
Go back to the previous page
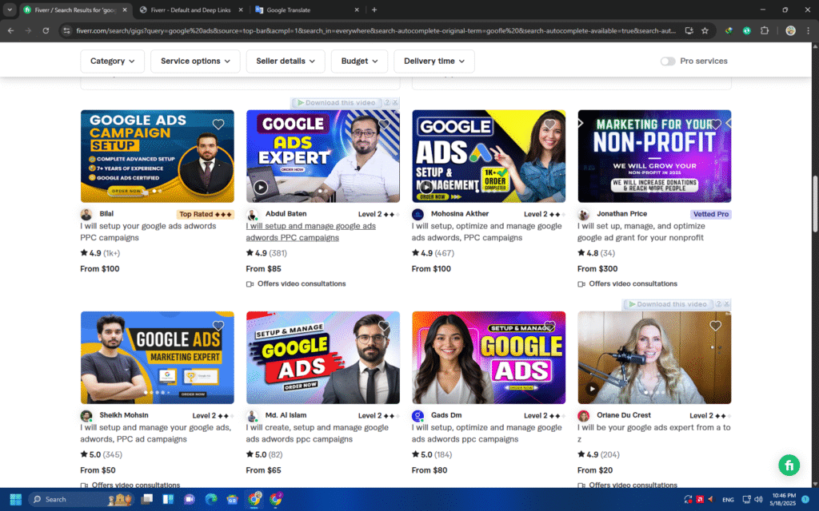(x=10, y=31)
